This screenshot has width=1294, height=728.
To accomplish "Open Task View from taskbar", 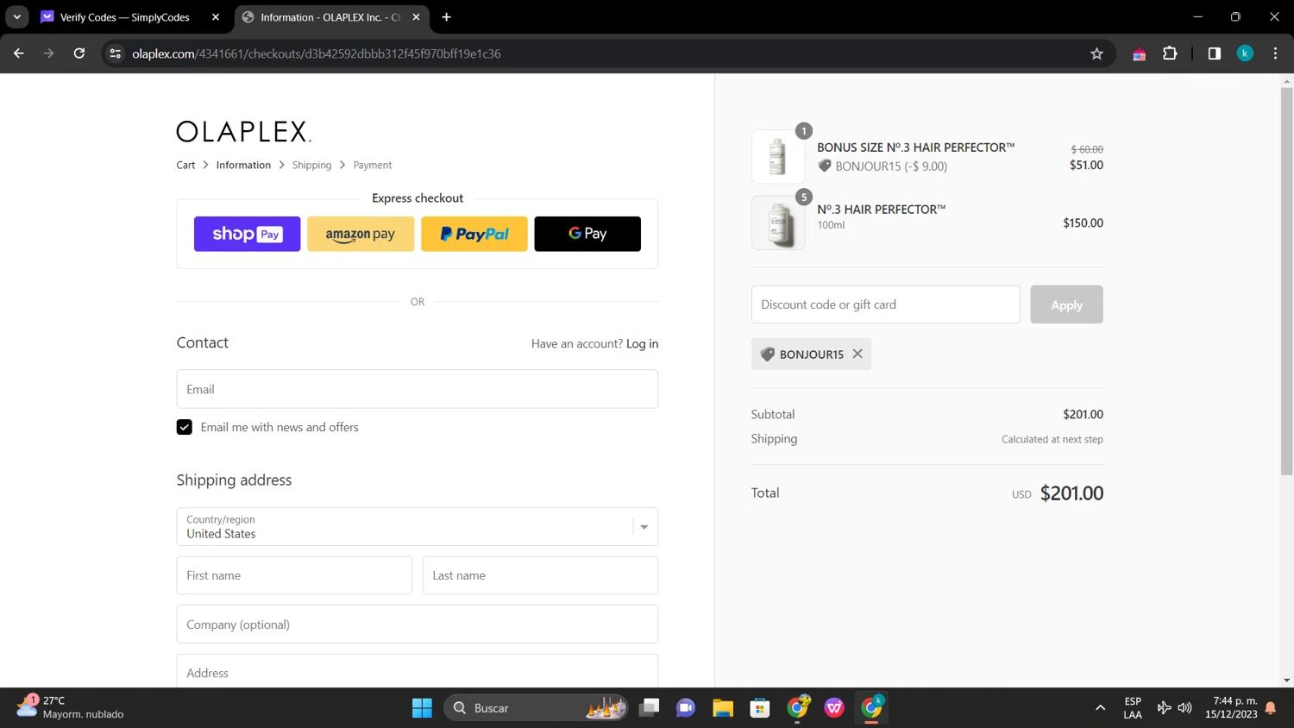I will [x=649, y=708].
